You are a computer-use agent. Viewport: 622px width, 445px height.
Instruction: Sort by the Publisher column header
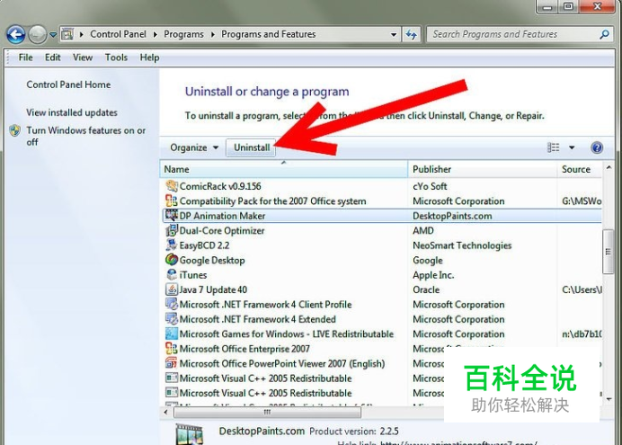483,169
